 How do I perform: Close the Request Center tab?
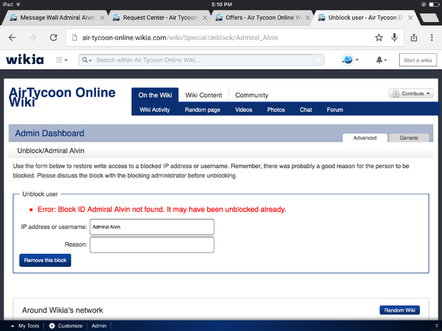(x=205, y=18)
